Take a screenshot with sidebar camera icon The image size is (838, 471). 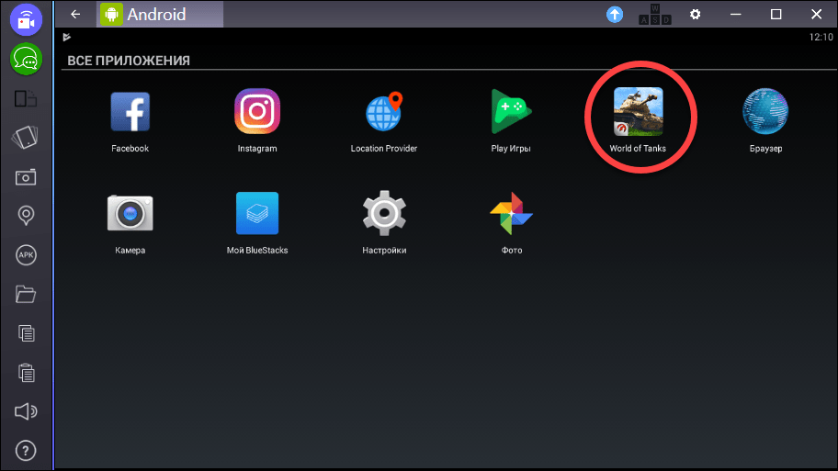[x=26, y=177]
